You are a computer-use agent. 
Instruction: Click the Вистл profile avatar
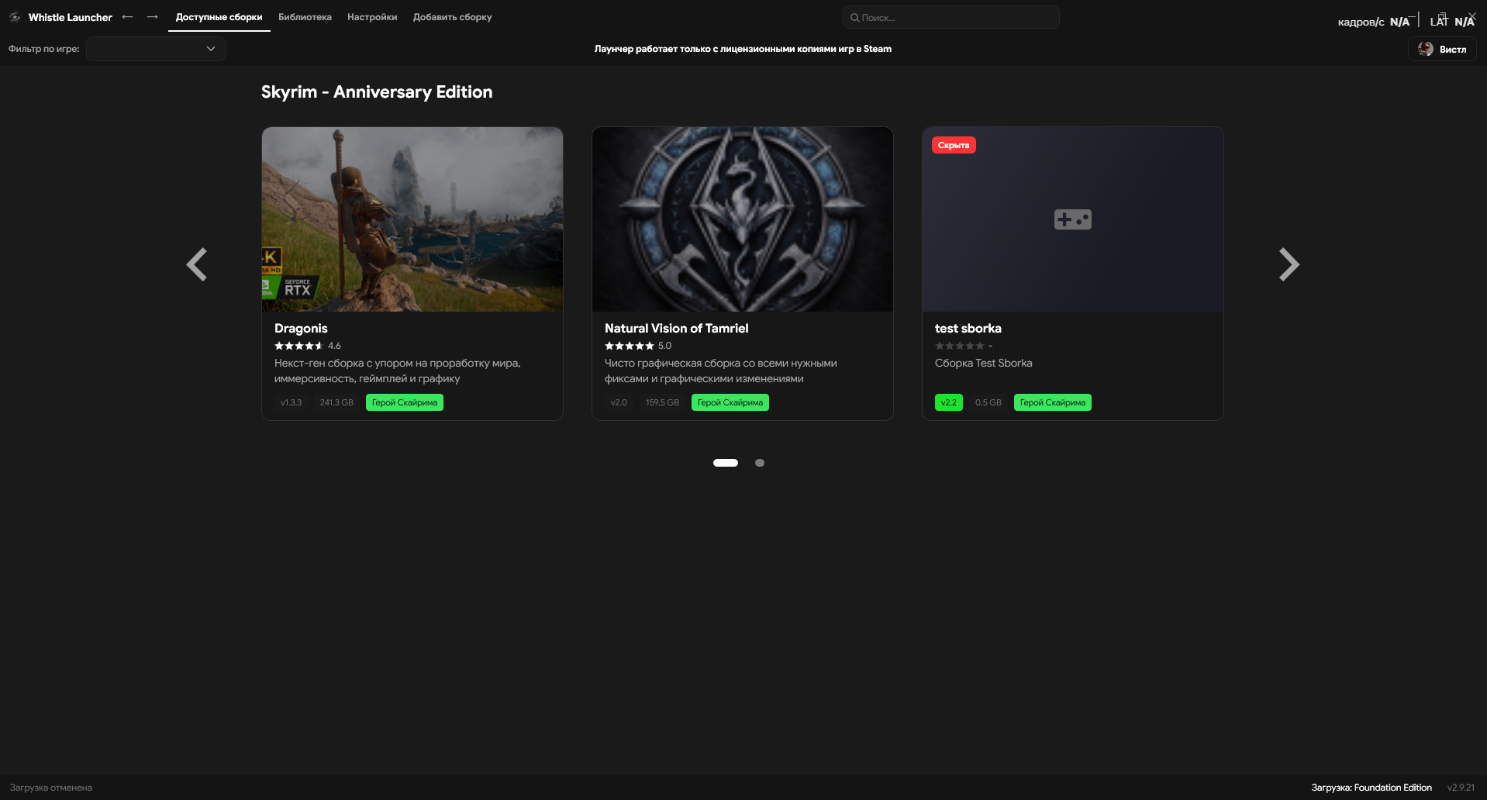pyautogui.click(x=1426, y=49)
